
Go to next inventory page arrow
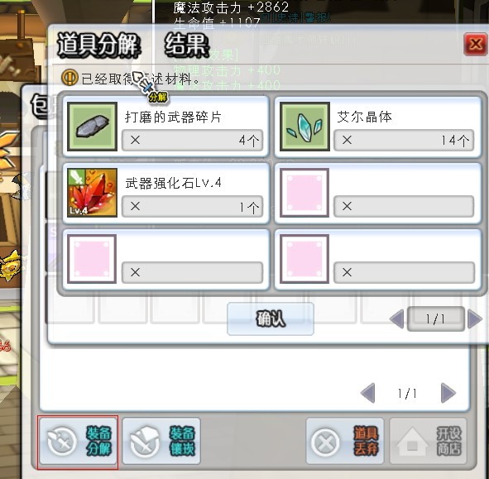point(448,393)
